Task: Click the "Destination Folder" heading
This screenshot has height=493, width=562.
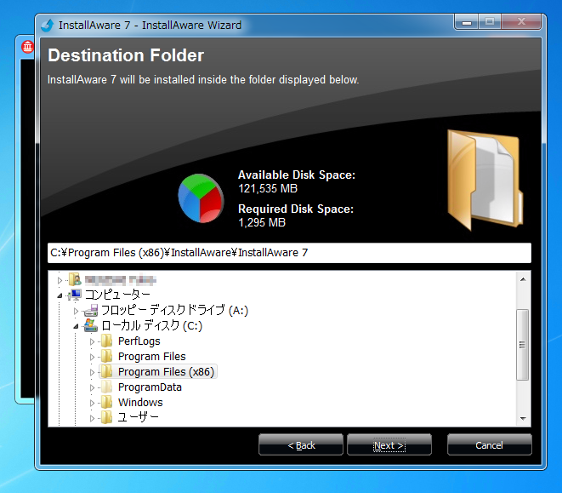Action: 126,55
